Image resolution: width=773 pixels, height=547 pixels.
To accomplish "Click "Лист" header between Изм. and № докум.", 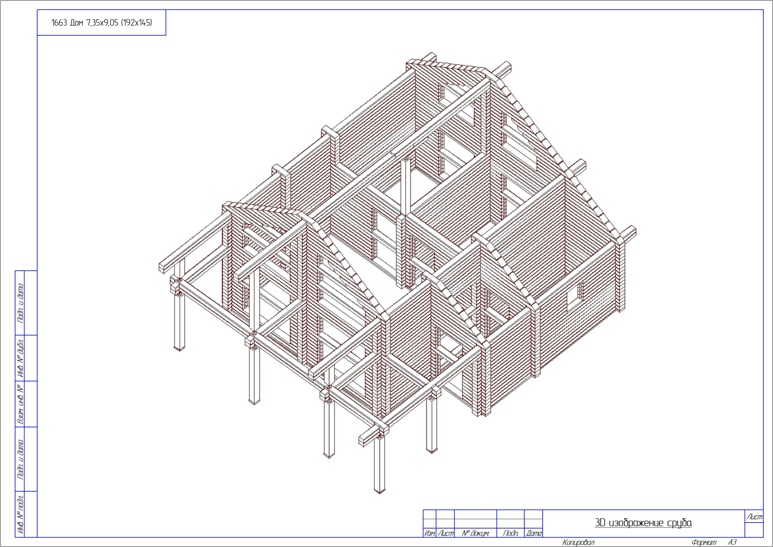I will 445,533.
